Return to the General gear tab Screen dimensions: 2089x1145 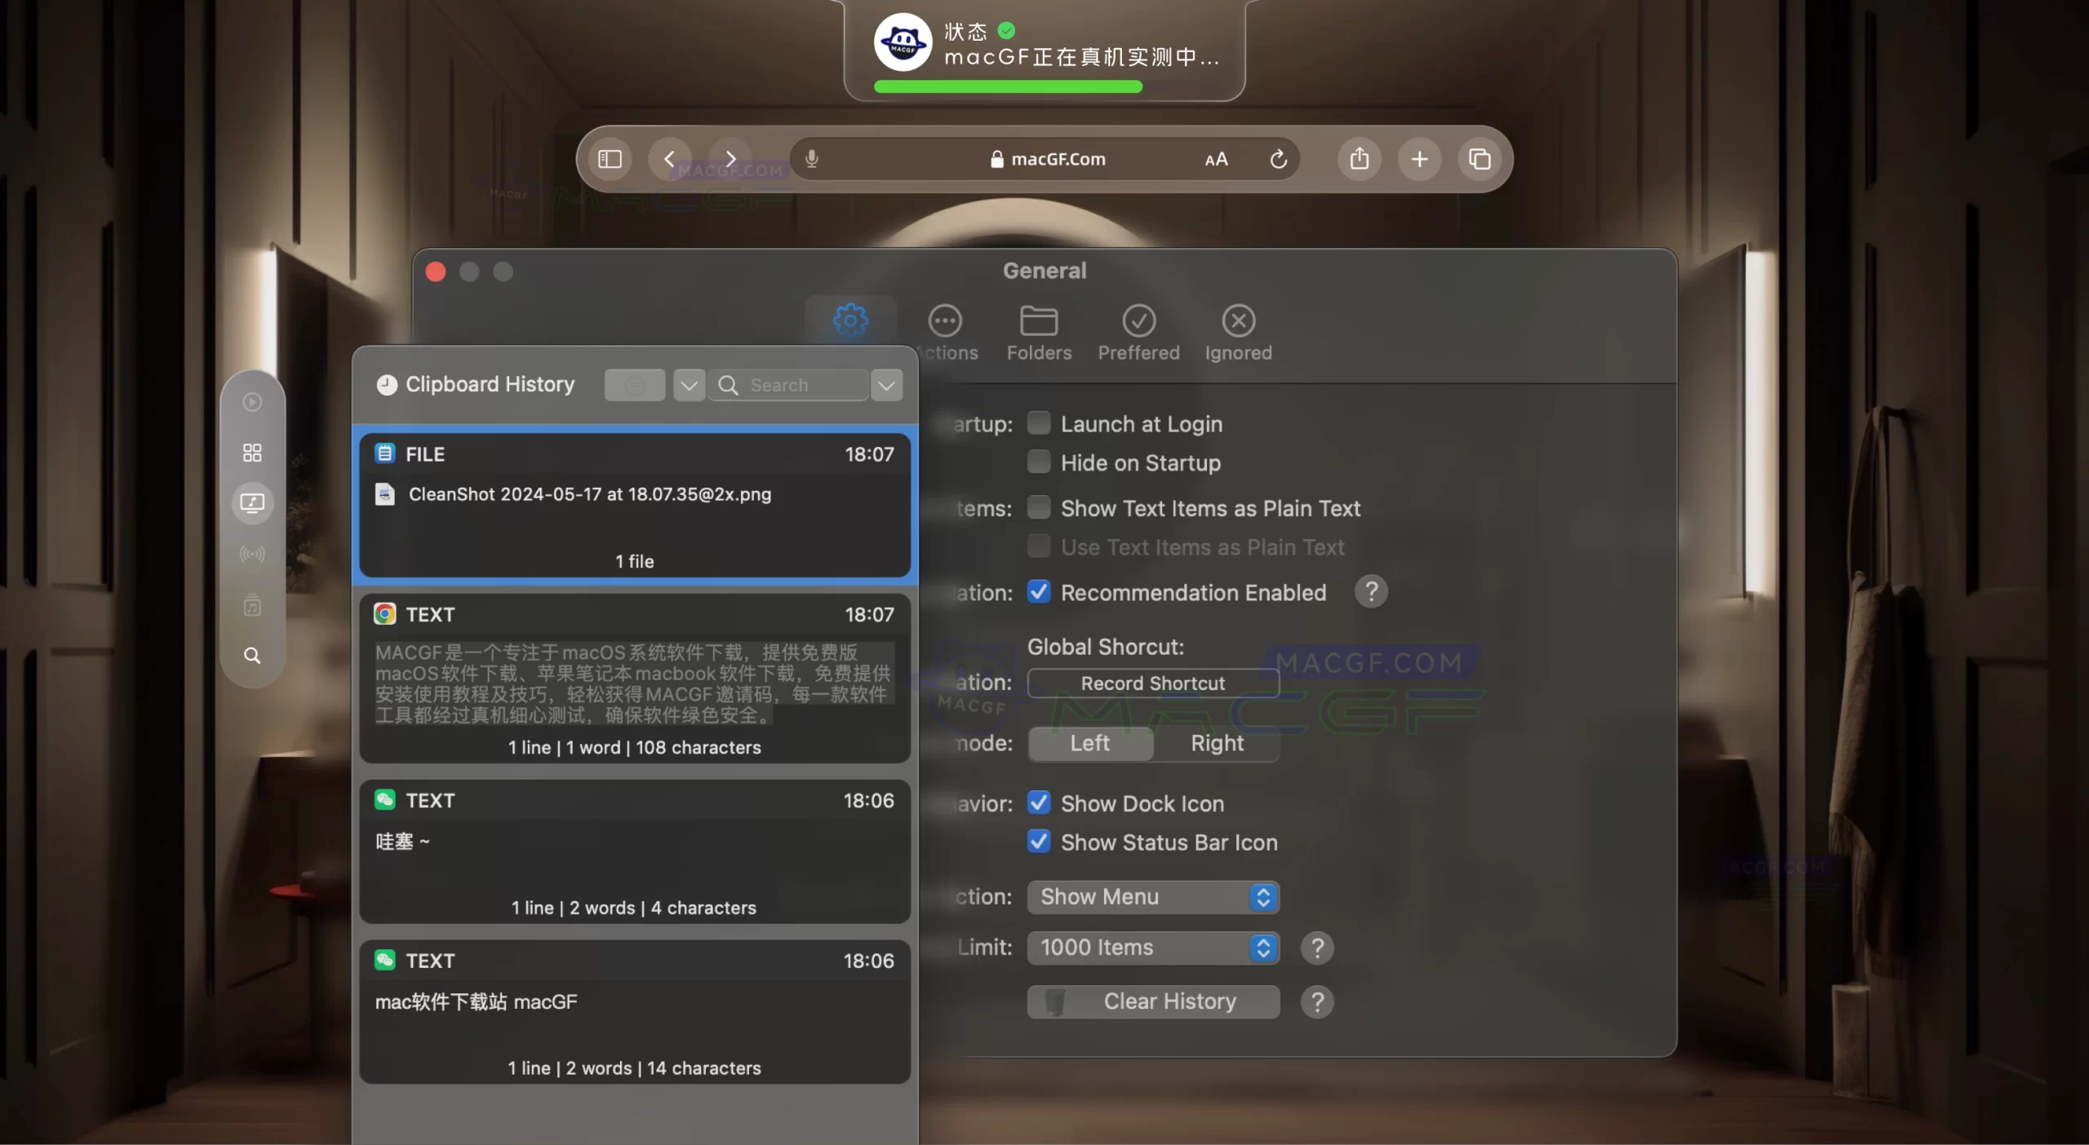[x=850, y=321]
